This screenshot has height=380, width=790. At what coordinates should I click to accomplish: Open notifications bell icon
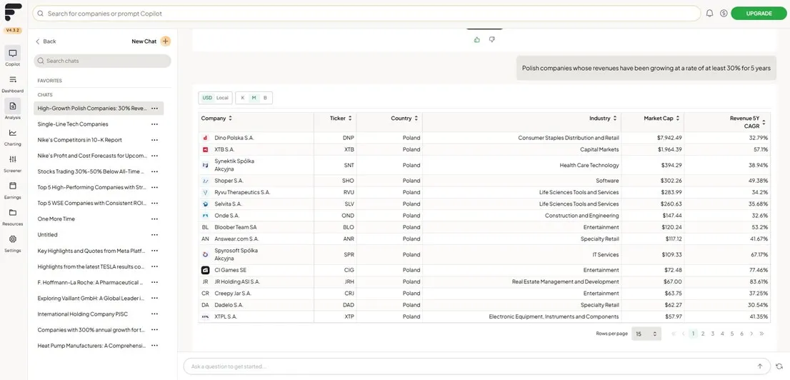(709, 14)
